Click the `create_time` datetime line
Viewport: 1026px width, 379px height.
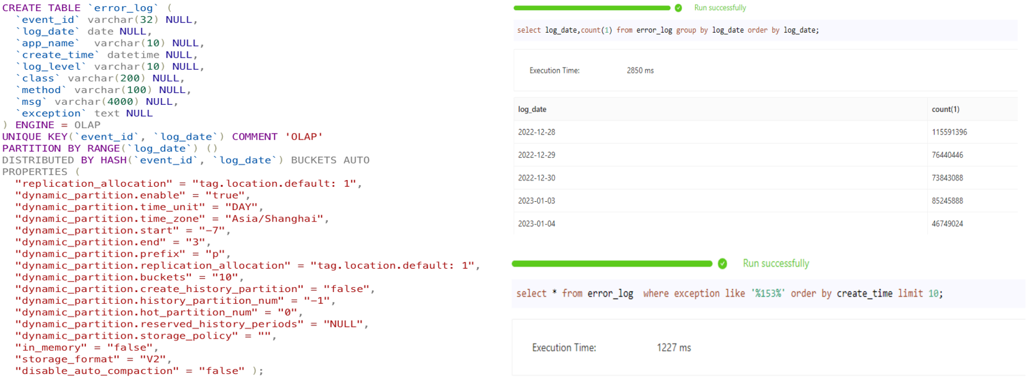click(x=107, y=55)
